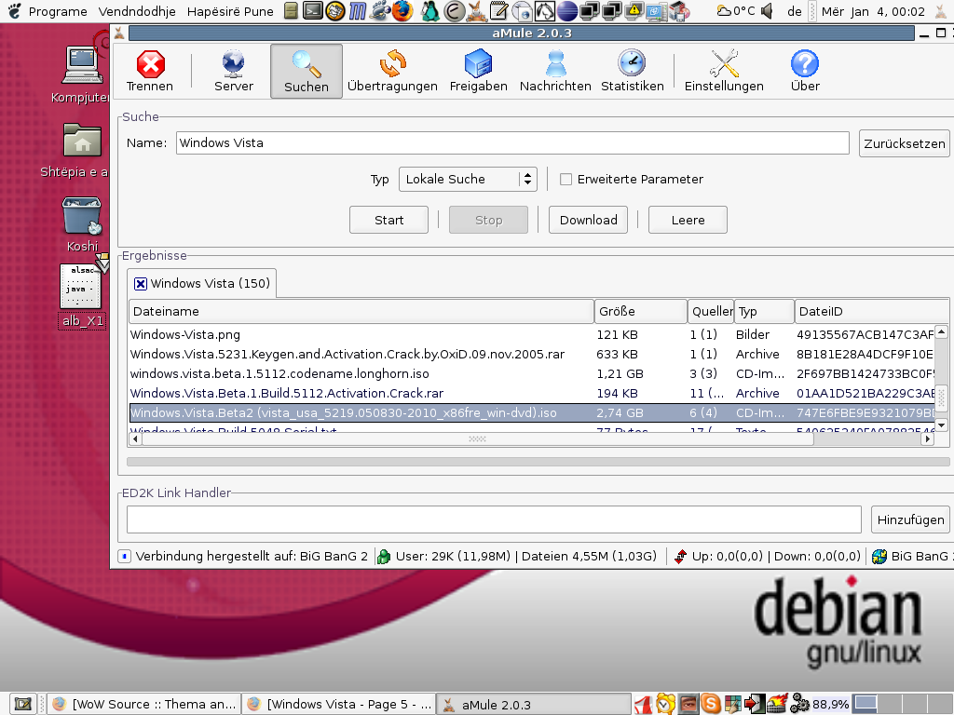The width and height of the screenshot is (954, 715).
Task: Open the Über about dialog
Action: click(x=805, y=71)
